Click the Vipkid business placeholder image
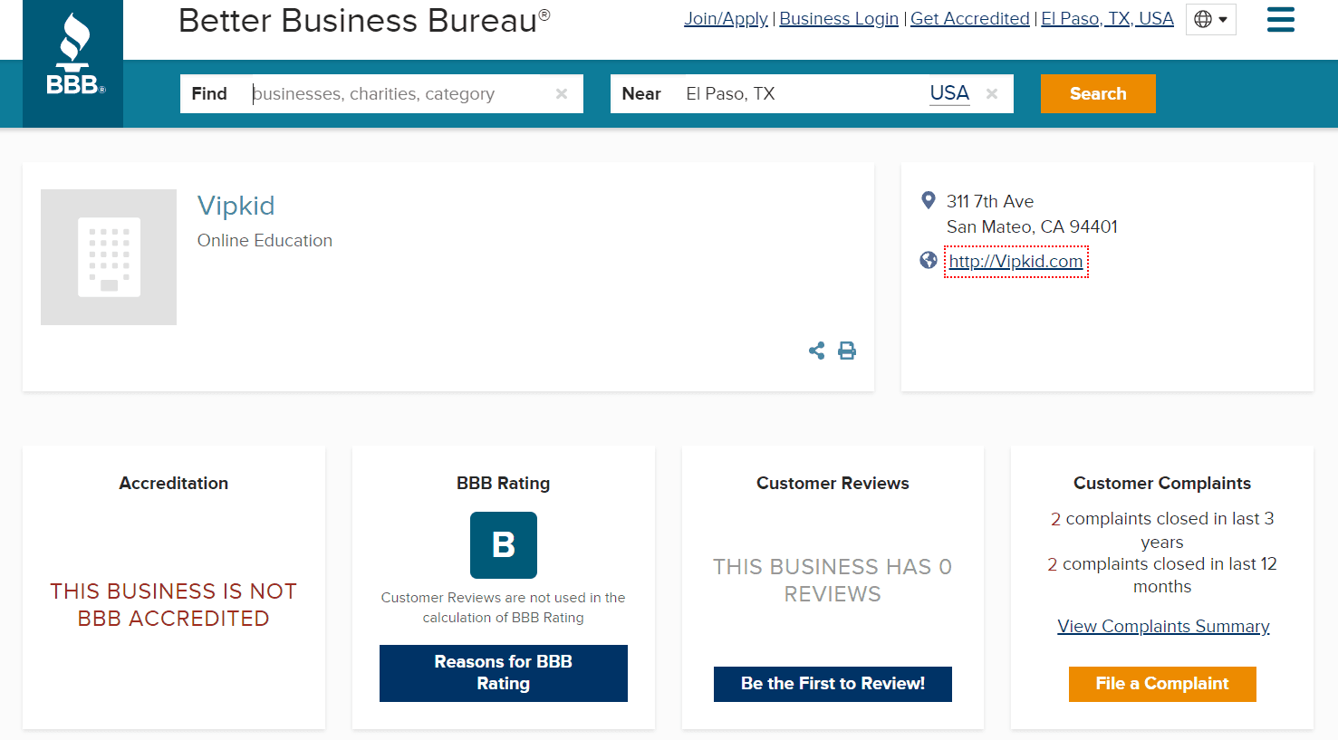1338x740 pixels. click(109, 257)
